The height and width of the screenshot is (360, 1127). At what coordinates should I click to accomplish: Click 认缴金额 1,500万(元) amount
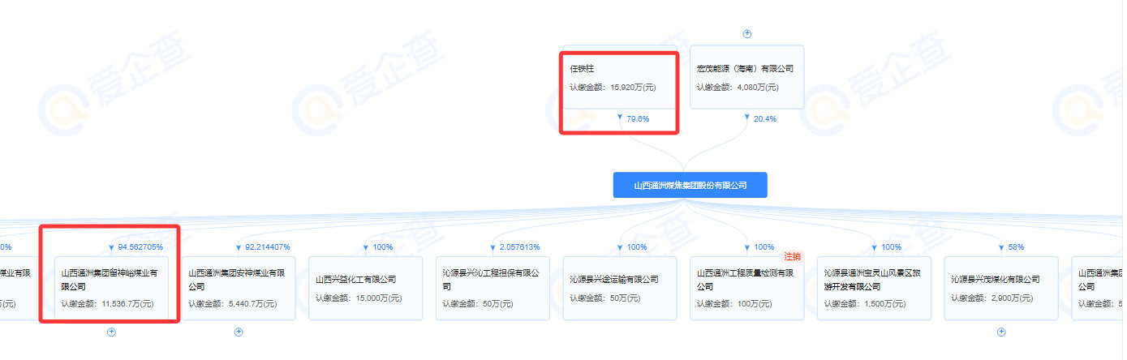point(864,304)
